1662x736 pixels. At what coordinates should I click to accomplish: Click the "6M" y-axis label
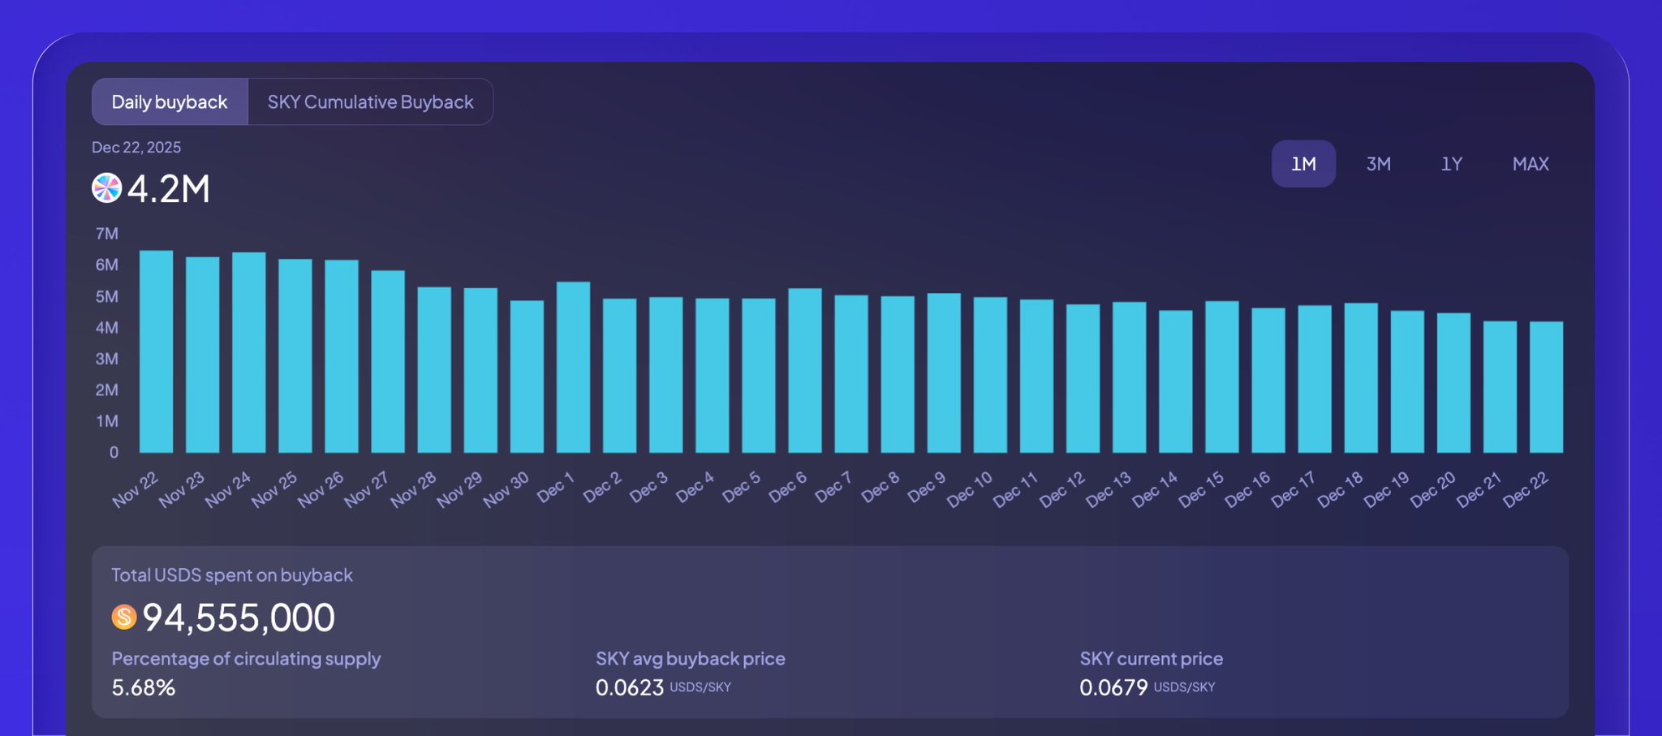click(107, 265)
